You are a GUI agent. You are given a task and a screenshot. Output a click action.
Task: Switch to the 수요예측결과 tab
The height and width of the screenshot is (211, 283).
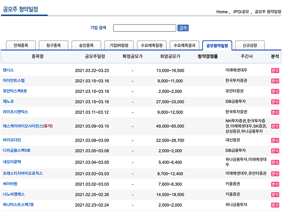[x=184, y=45]
